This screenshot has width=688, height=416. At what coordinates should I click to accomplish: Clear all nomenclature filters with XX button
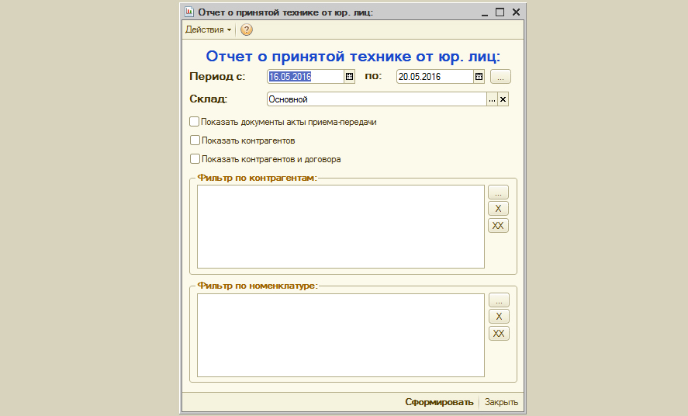(x=499, y=334)
